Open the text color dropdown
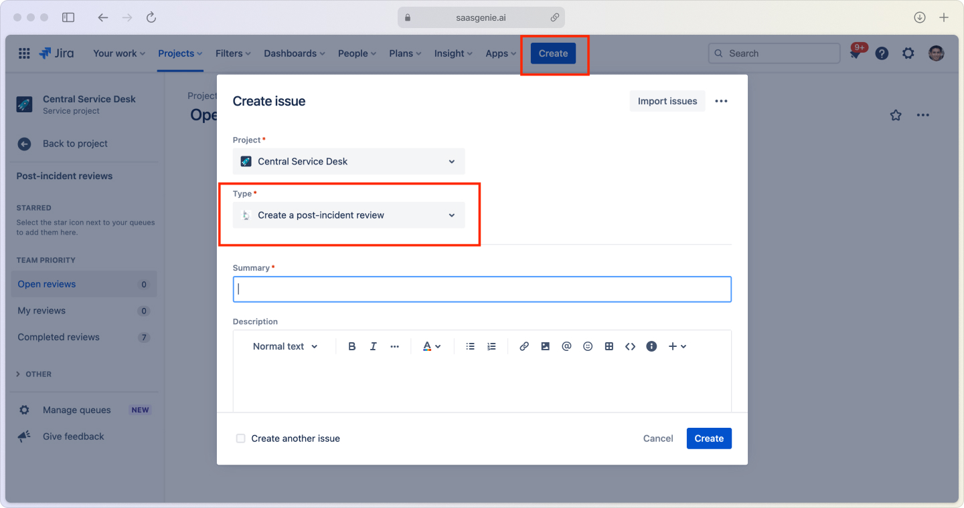964x508 pixels. (x=432, y=346)
